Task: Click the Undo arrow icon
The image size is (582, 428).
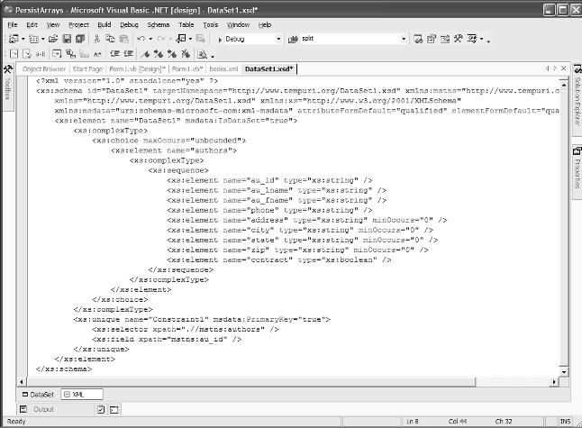Action: (141, 40)
